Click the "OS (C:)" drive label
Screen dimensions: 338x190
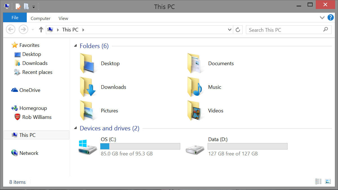point(108,139)
